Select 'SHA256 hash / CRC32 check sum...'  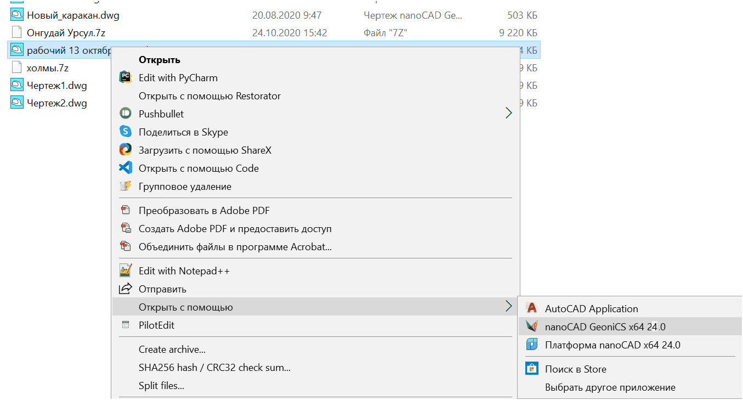click(x=214, y=368)
